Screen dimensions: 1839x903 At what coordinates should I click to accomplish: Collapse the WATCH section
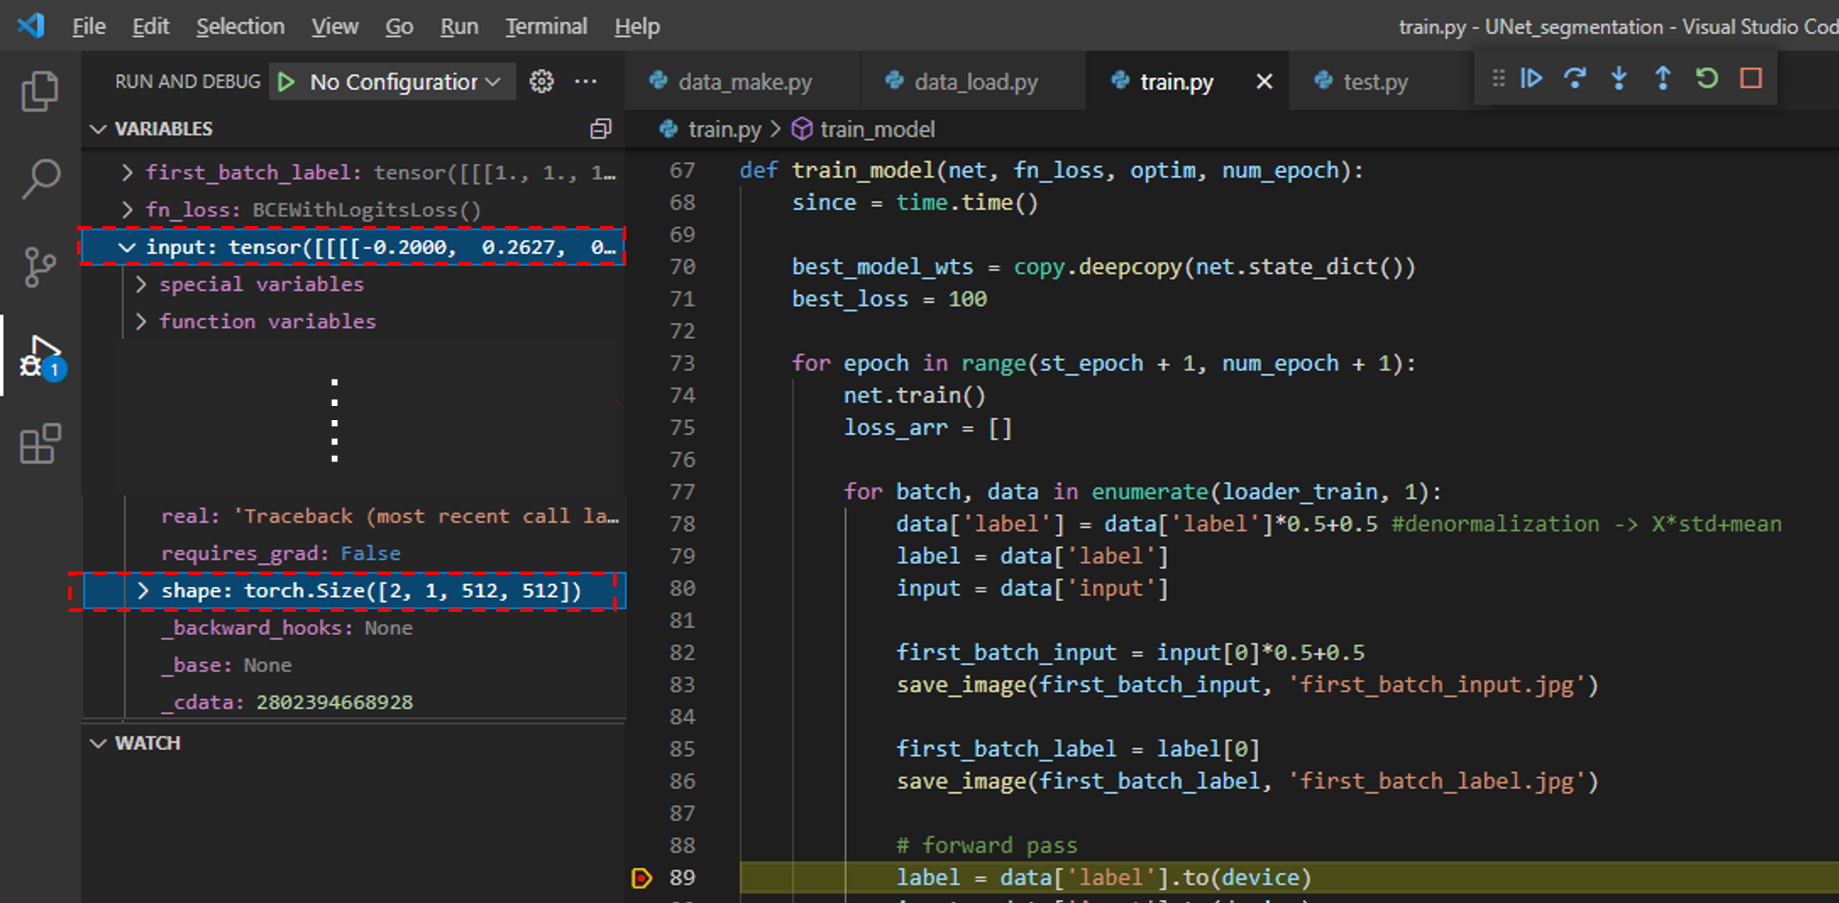[x=99, y=743]
